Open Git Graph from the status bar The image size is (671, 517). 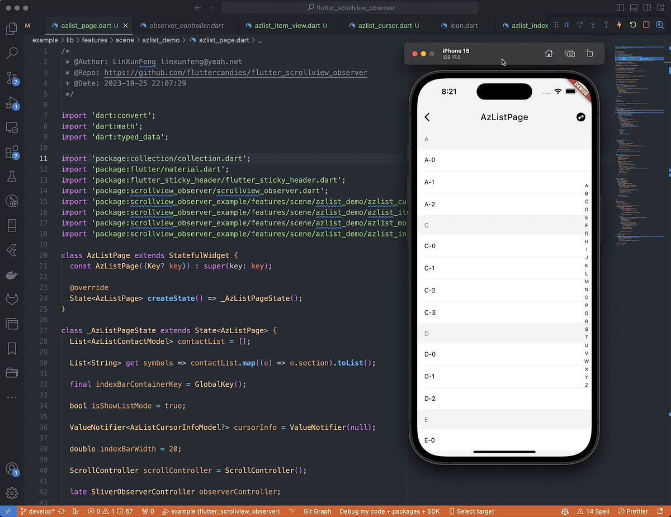point(316,511)
